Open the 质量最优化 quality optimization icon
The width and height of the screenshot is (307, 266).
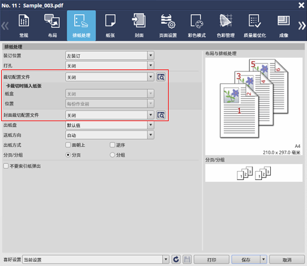(x=255, y=26)
